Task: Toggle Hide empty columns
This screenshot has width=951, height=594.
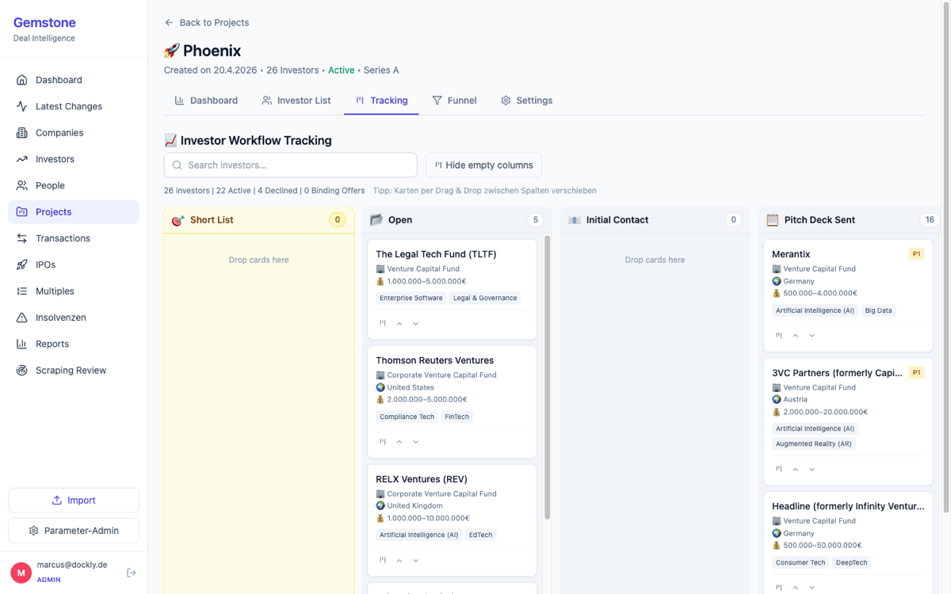Action: click(x=483, y=165)
